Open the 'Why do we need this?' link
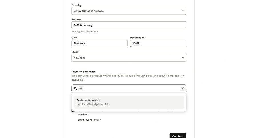The height and width of the screenshot is (138, 257). 89,120
